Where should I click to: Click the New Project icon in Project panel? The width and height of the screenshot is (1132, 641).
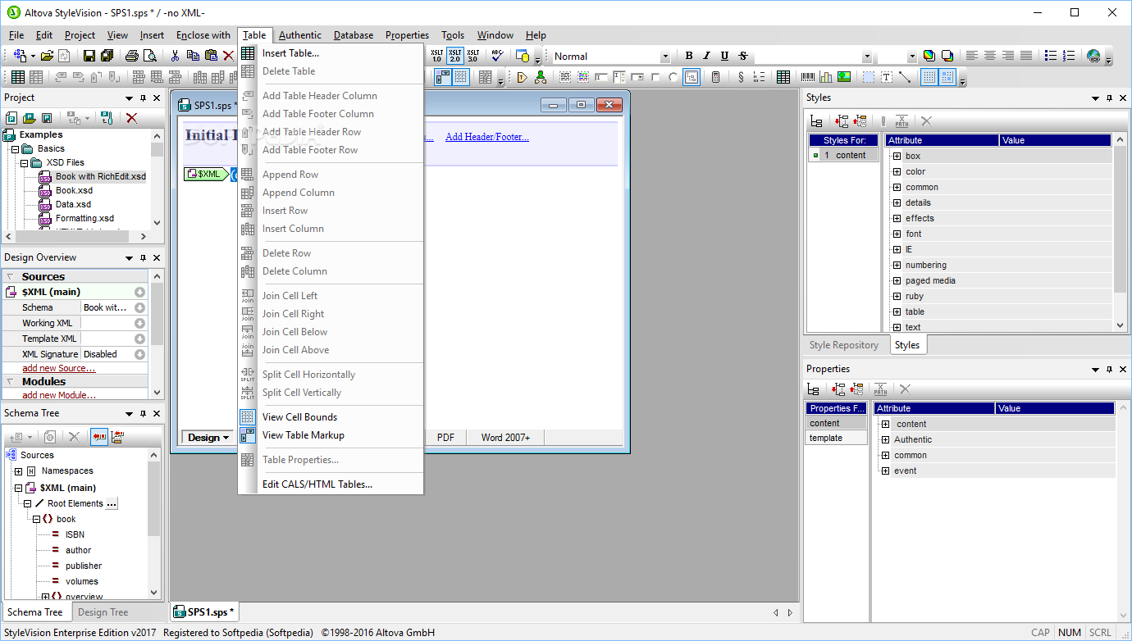(x=11, y=118)
